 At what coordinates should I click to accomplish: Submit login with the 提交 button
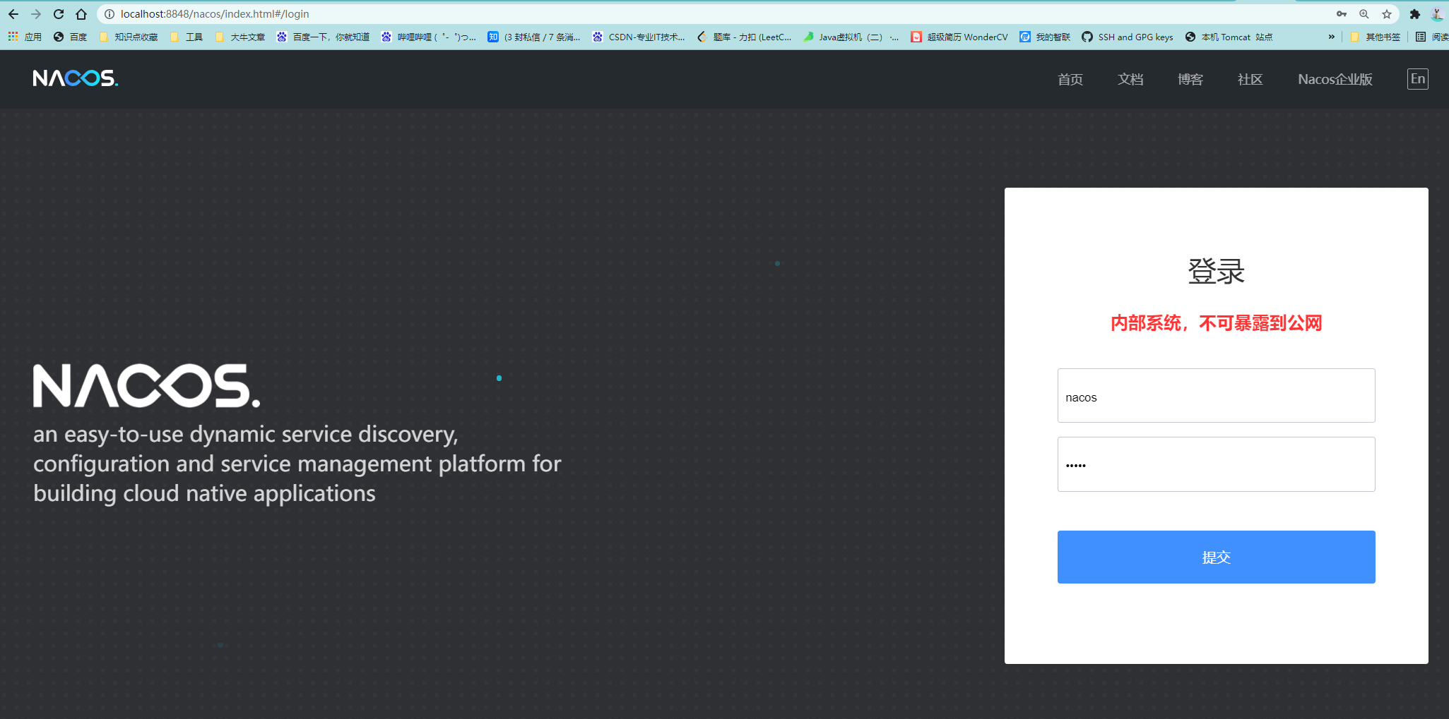click(x=1217, y=557)
